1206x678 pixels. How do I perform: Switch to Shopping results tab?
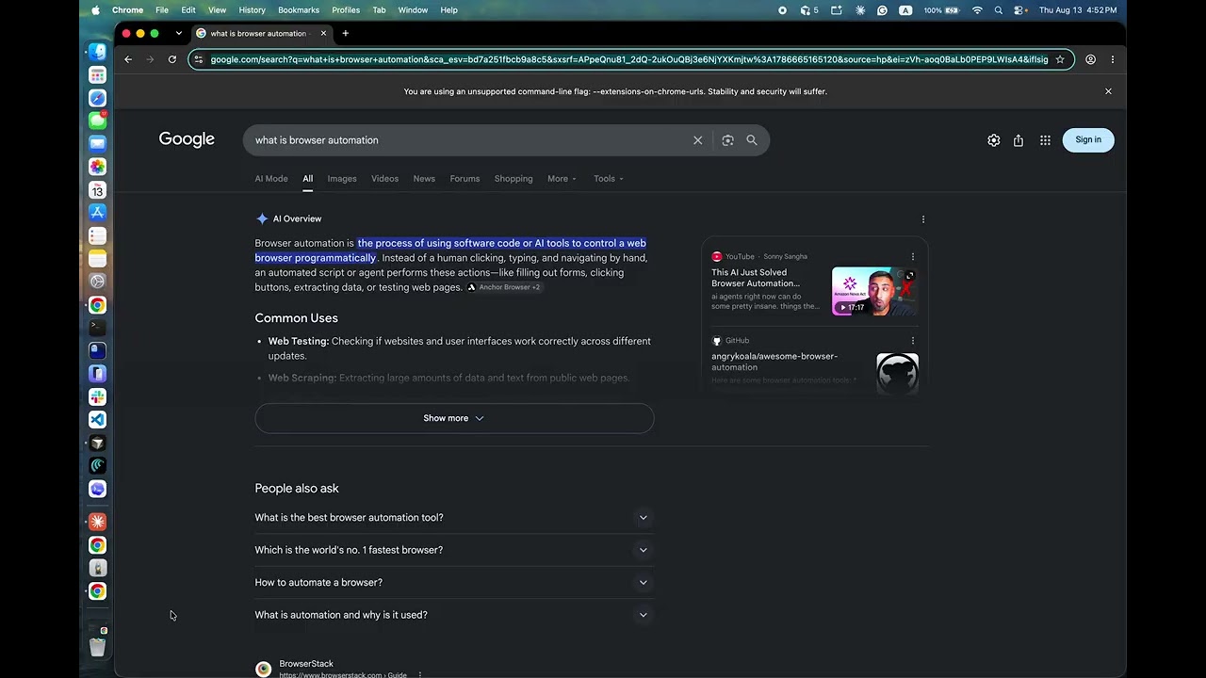click(x=513, y=179)
